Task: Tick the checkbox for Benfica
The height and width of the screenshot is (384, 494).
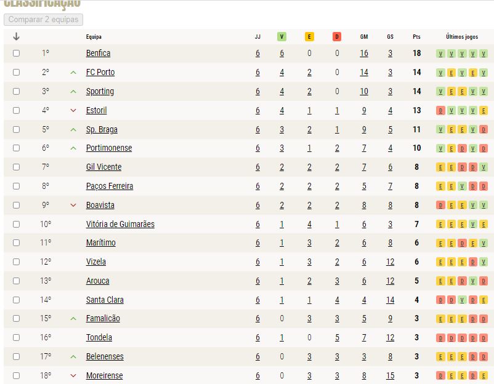Action: 16,53
